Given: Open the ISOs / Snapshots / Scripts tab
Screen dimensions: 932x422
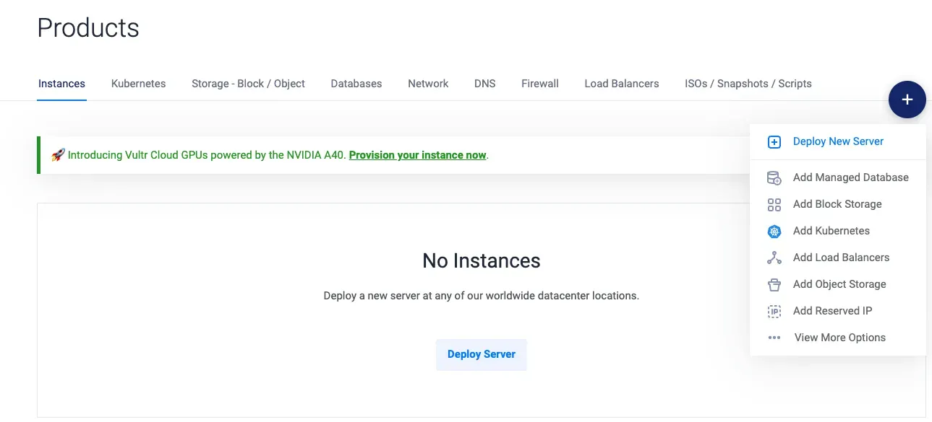Looking at the screenshot, I should [748, 83].
